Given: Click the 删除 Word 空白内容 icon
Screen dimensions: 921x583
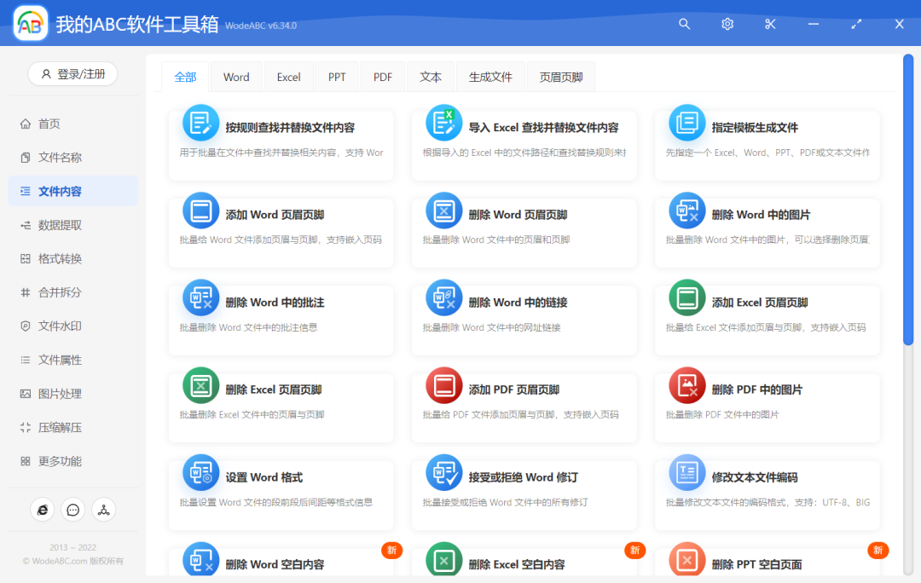Looking at the screenshot, I should (201, 559).
